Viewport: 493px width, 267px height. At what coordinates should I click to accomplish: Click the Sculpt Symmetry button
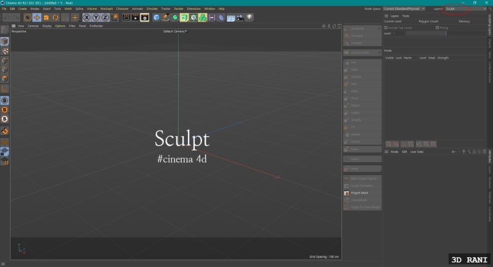(362, 186)
